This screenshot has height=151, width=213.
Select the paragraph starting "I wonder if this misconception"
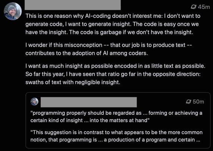coord(109,49)
